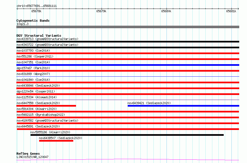
Task: Click the thin blue line under nsv831899
Action: coord(128,77)
